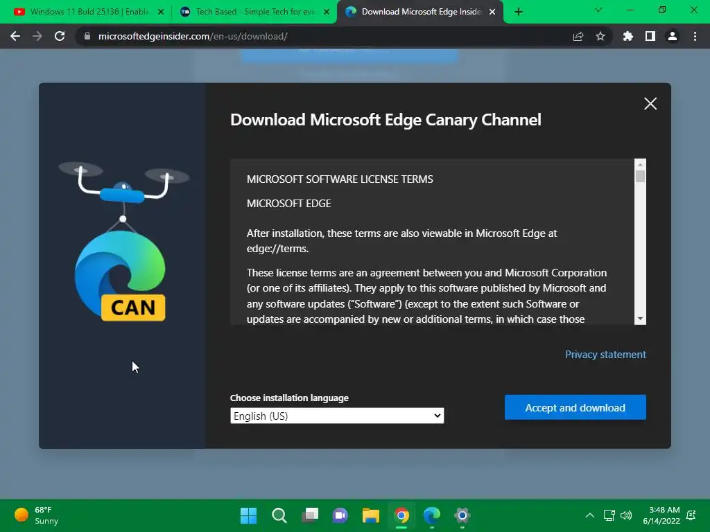The image size is (710, 532).
Task: Open the Chat app on the taskbar
Action: coord(340,515)
